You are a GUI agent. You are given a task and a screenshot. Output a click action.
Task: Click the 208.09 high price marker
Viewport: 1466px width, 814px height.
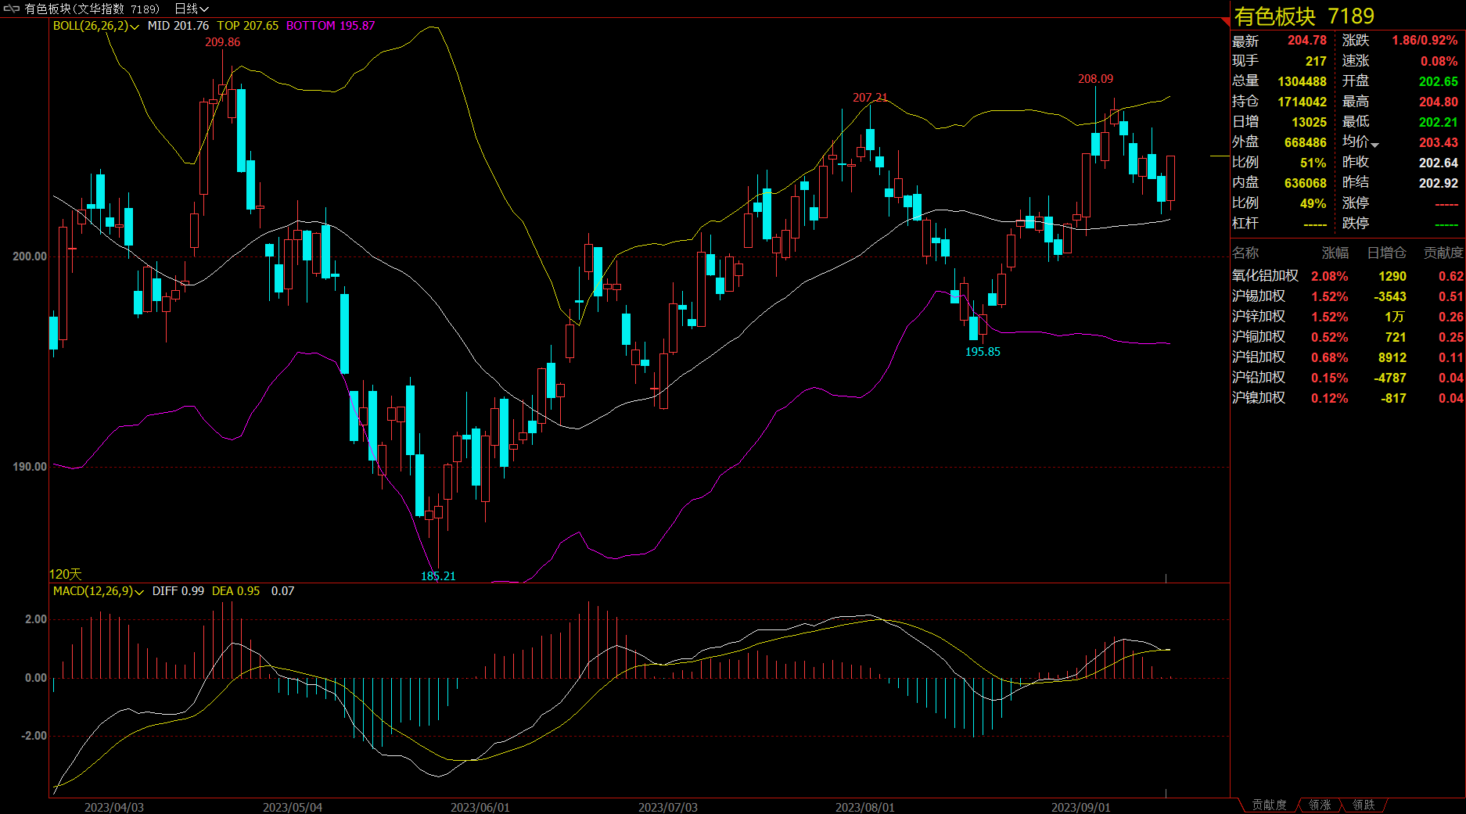point(1095,79)
